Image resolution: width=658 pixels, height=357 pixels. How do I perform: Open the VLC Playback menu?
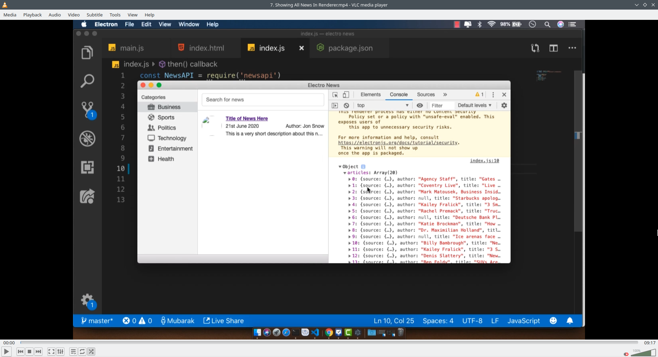coord(33,15)
